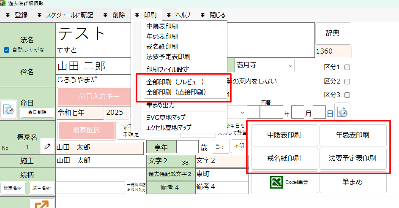
Task: Expand the 削除 toolbar dropdown
Action: 106,15
